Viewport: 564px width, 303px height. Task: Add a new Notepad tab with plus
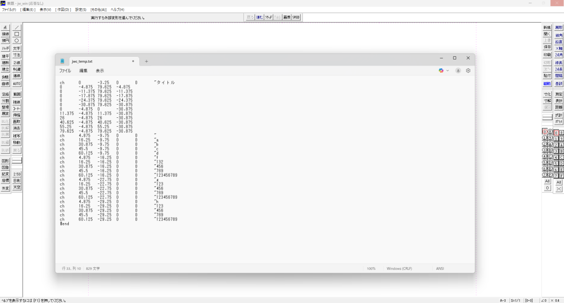[x=147, y=61]
